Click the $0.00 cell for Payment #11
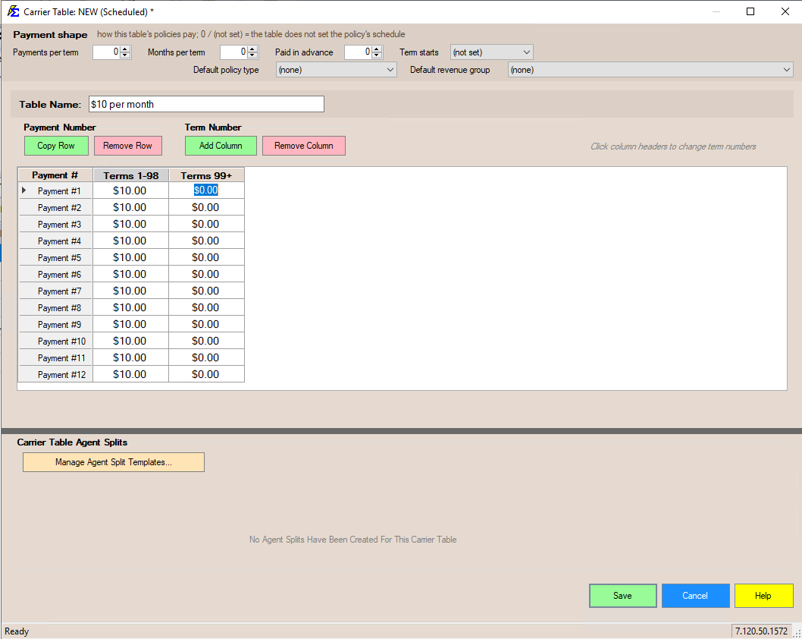 (x=206, y=358)
